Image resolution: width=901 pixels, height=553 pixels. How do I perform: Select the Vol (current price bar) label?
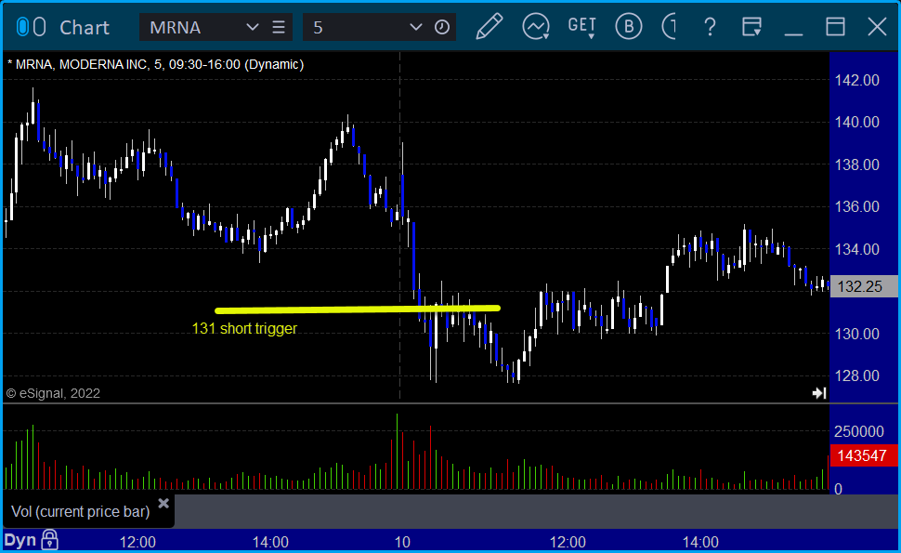81,511
